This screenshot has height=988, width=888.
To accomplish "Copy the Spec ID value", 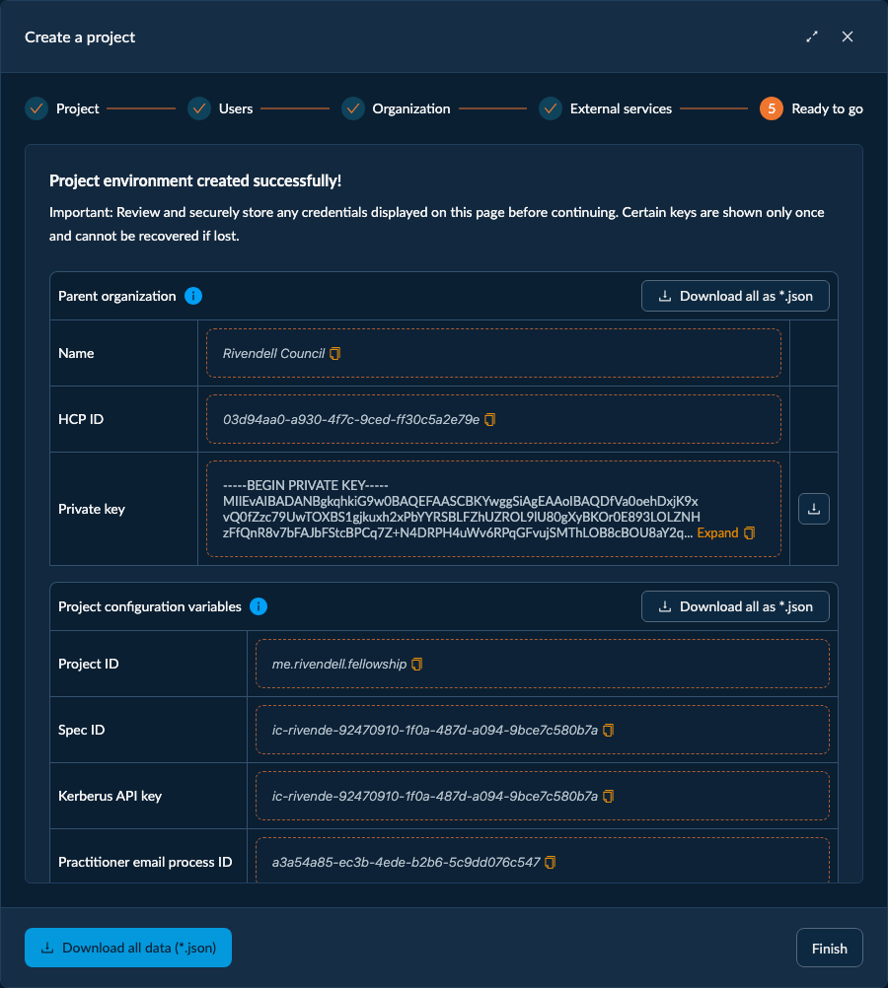I will (609, 731).
